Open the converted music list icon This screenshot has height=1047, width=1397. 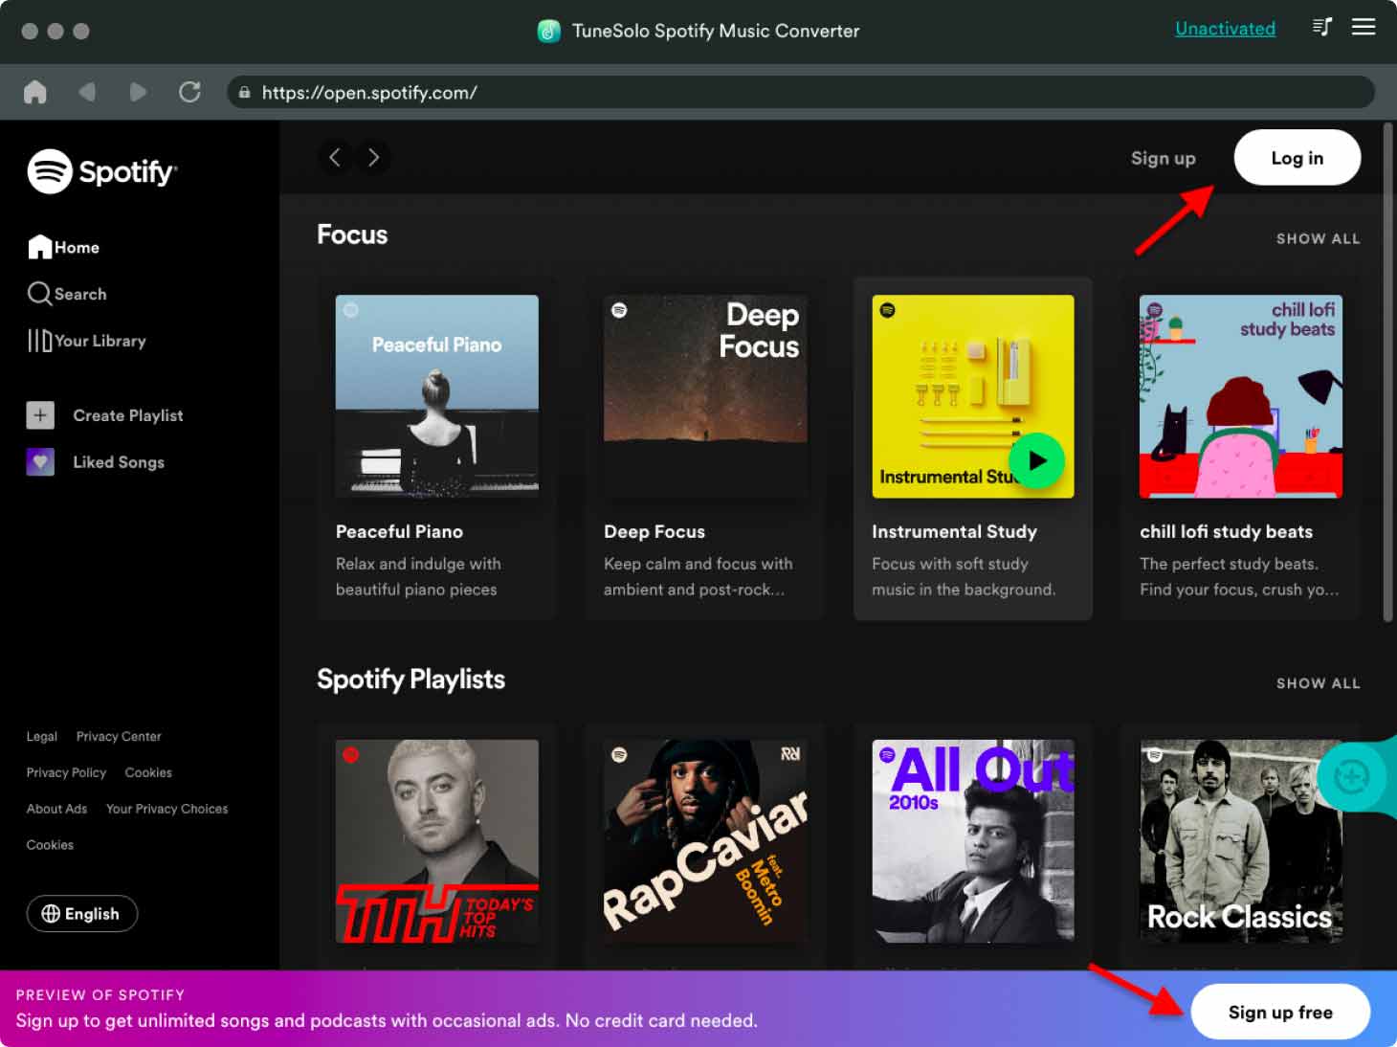pos(1321,28)
